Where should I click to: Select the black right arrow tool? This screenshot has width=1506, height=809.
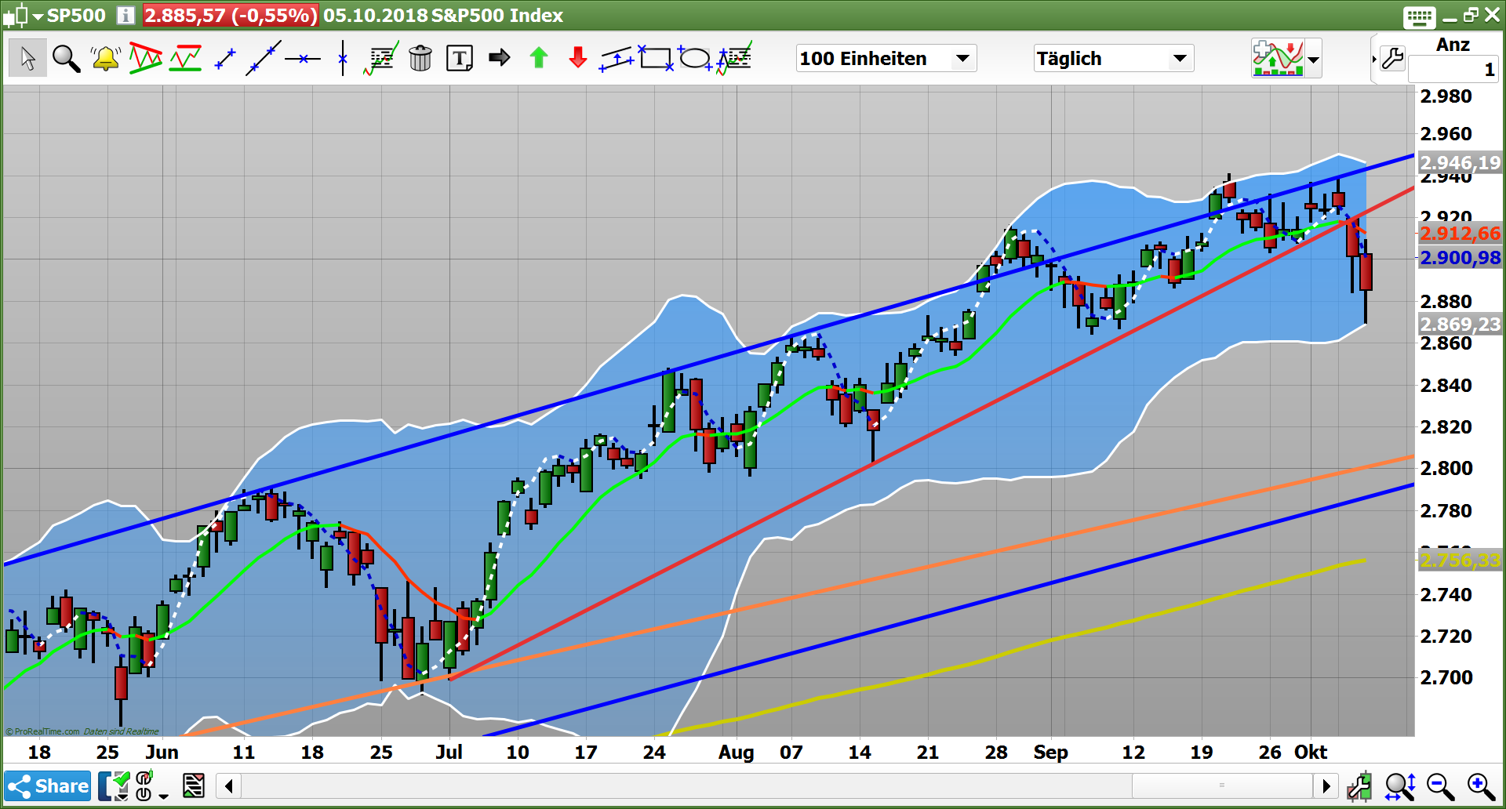point(500,57)
